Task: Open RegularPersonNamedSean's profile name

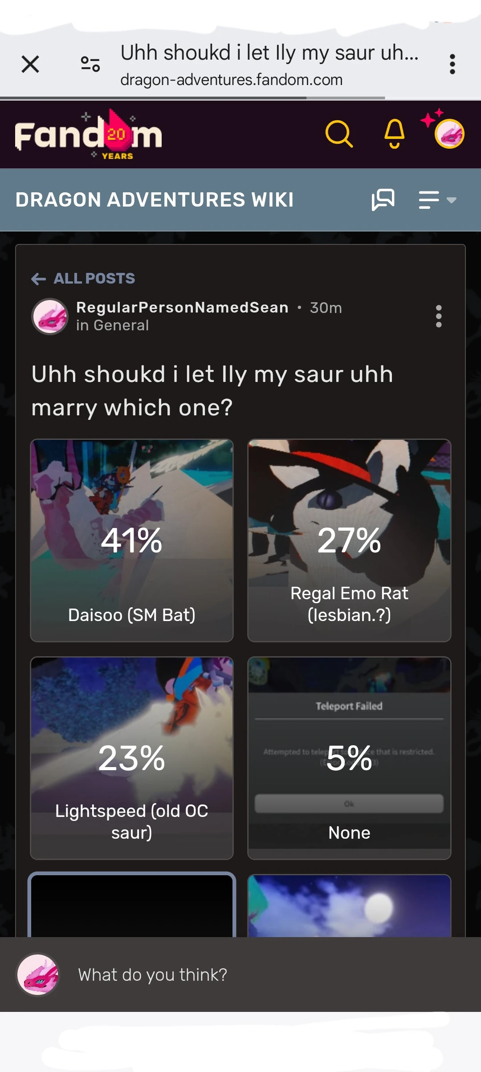Action: (183, 307)
